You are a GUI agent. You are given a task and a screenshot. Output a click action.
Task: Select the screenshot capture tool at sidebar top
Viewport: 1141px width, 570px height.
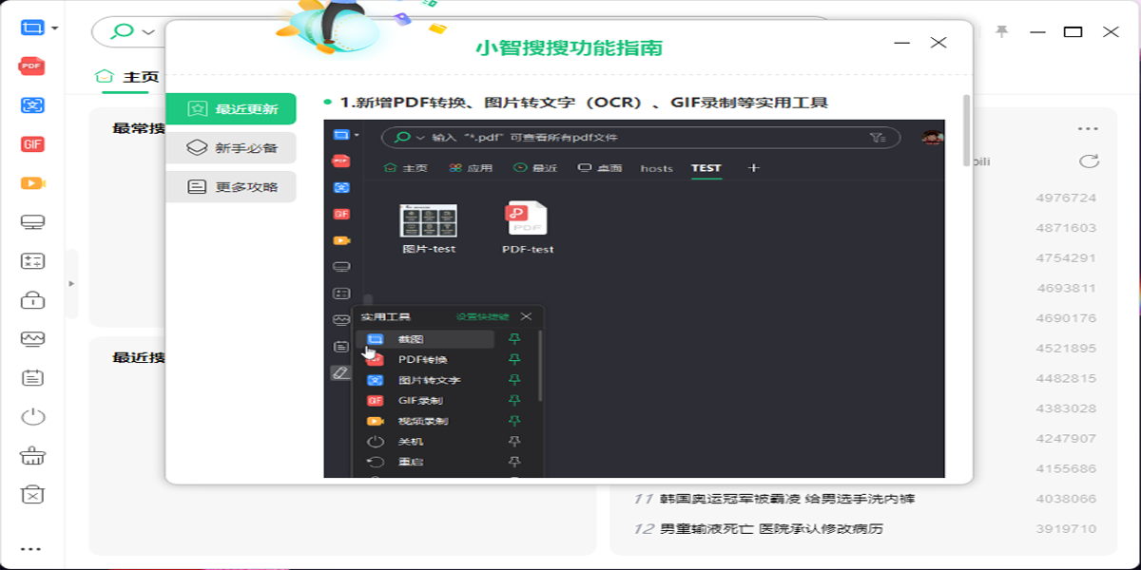coord(31,28)
